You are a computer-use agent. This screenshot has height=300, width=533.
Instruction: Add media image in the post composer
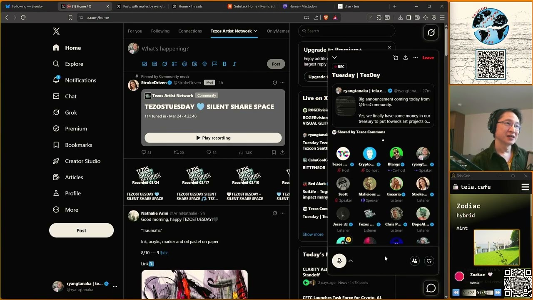144,64
